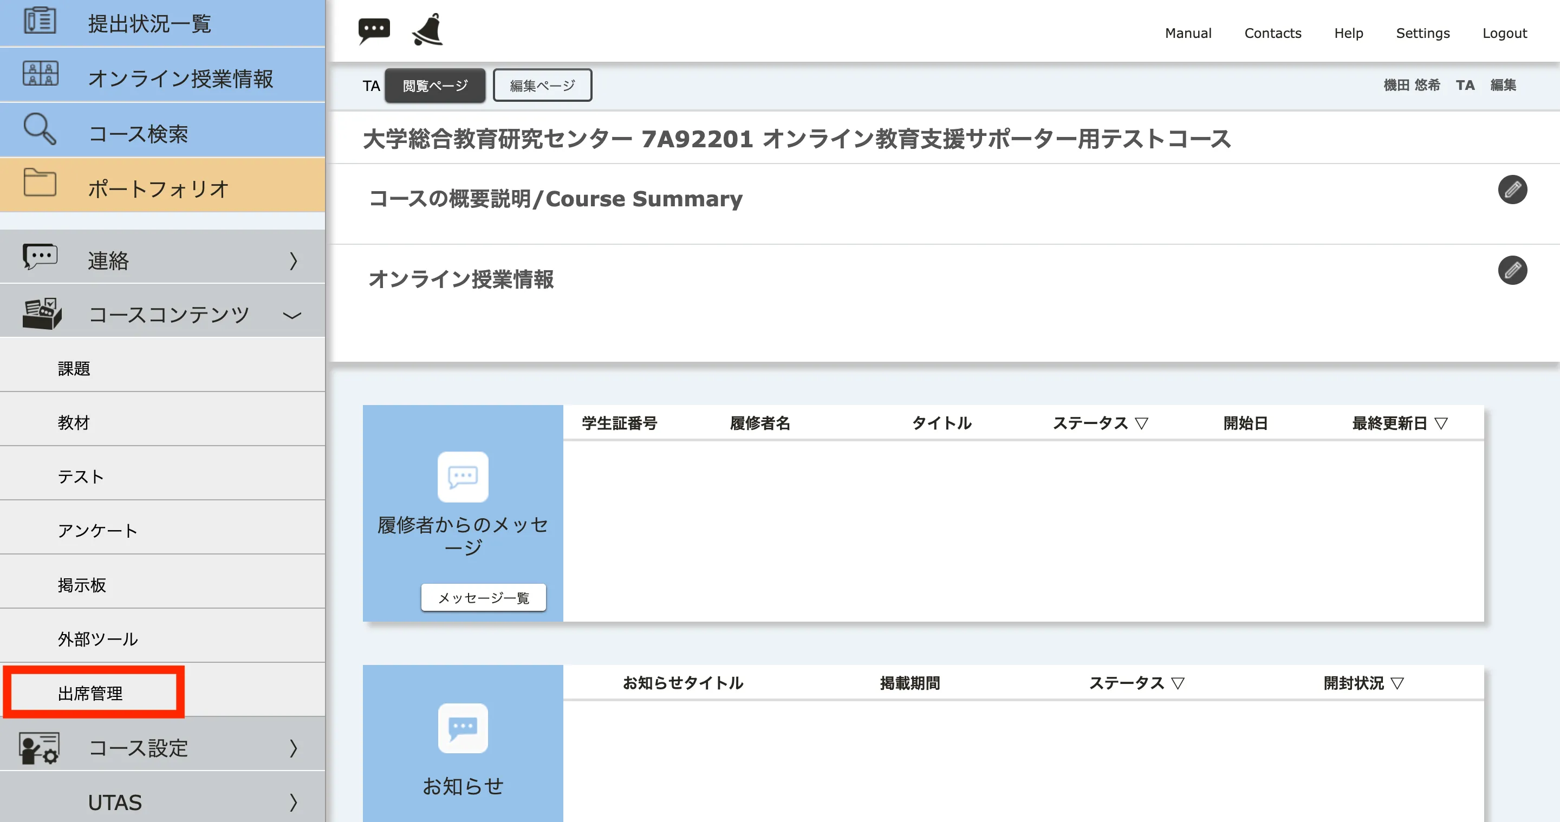Click the メッセージ一覧 button
The height and width of the screenshot is (822, 1560).
483,597
